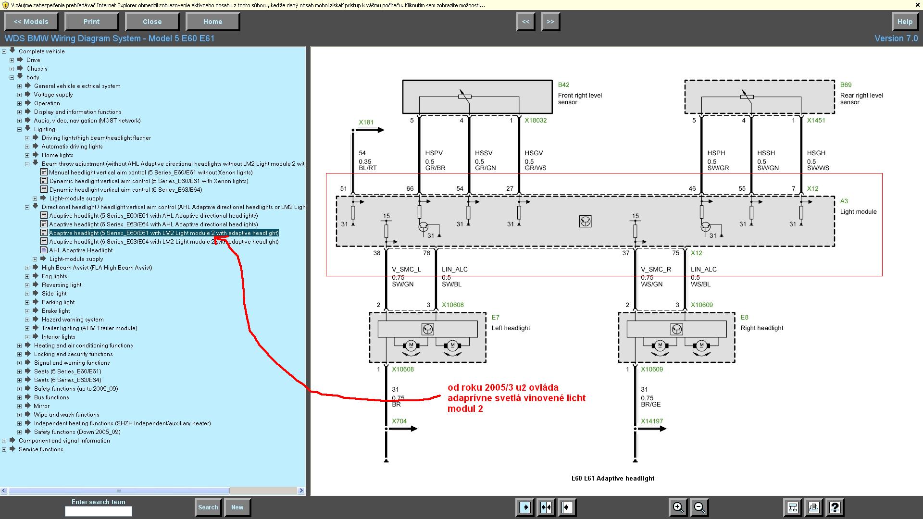
Task: Click the split view panel icon
Action: point(546,507)
